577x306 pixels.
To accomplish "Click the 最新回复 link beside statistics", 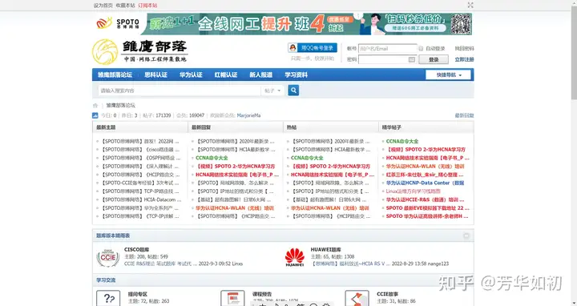I will (464, 115).
